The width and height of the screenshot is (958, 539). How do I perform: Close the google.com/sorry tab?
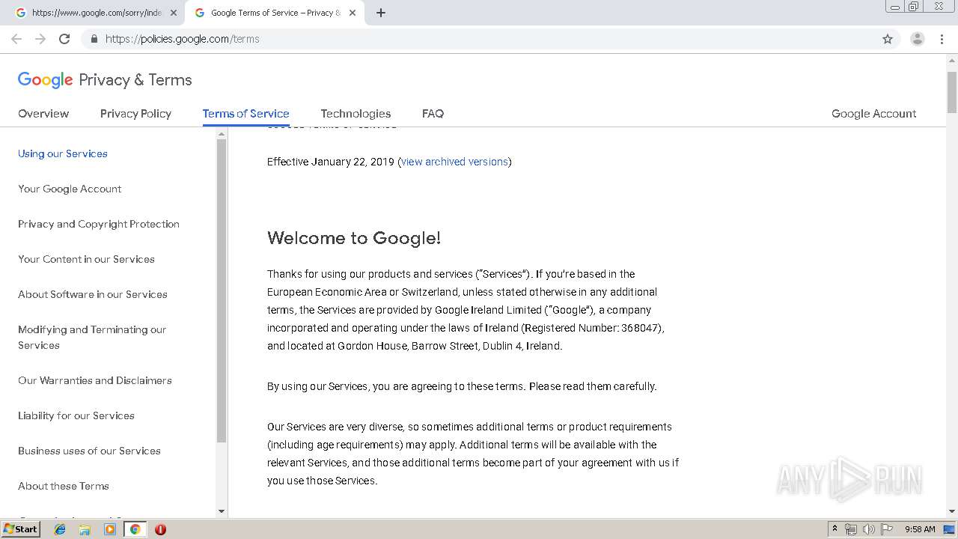click(x=174, y=13)
